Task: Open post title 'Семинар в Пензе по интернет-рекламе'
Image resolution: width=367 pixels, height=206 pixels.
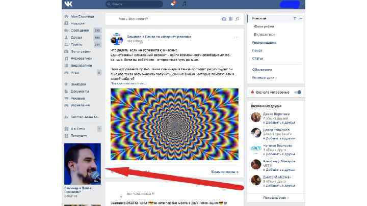Action: pyautogui.click(x=159, y=37)
